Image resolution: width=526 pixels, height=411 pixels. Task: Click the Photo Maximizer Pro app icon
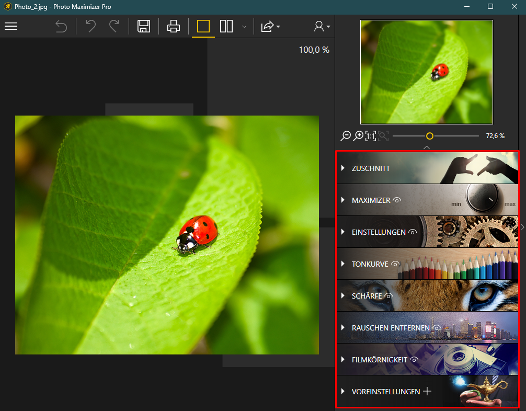coord(7,6)
